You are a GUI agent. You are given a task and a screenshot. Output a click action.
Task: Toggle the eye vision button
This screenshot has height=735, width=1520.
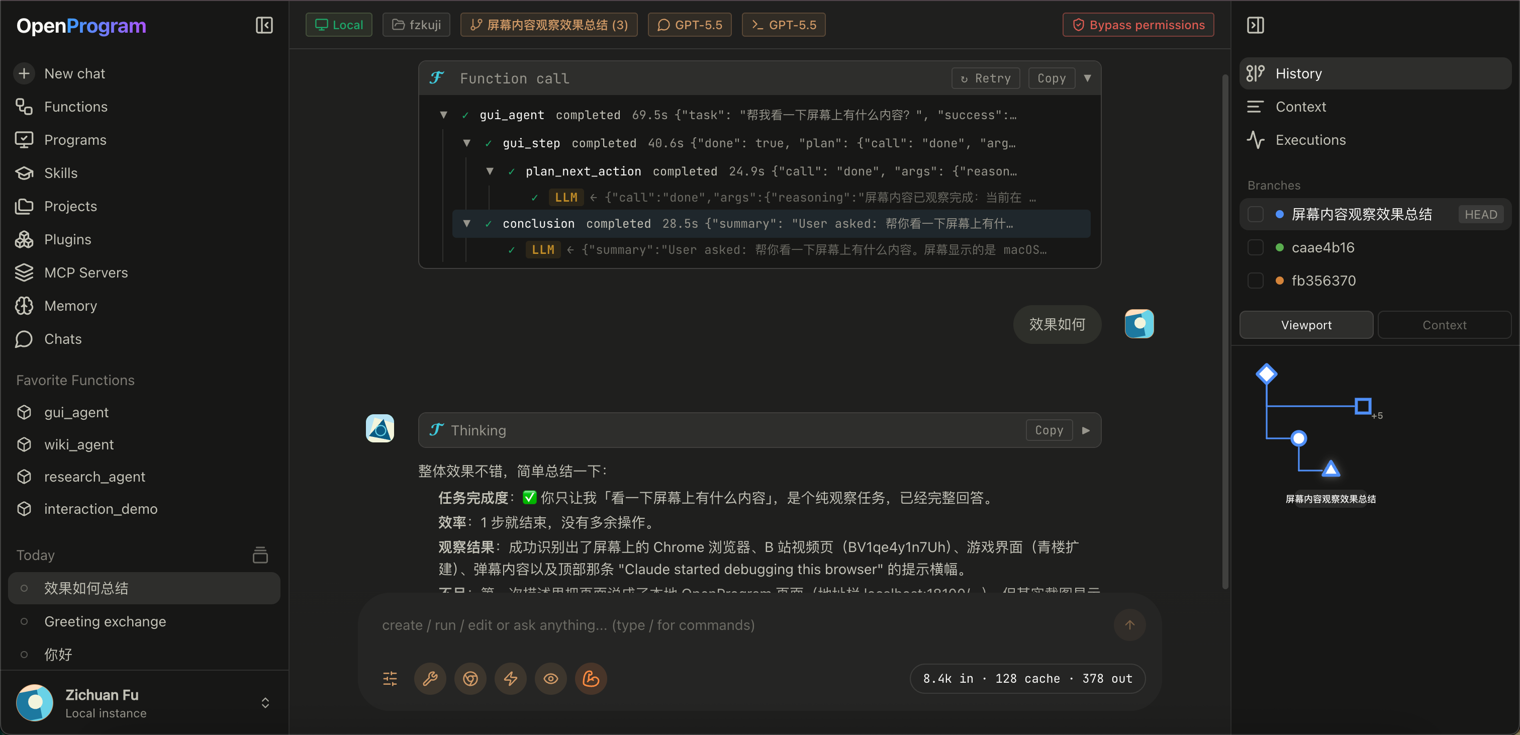tap(550, 678)
